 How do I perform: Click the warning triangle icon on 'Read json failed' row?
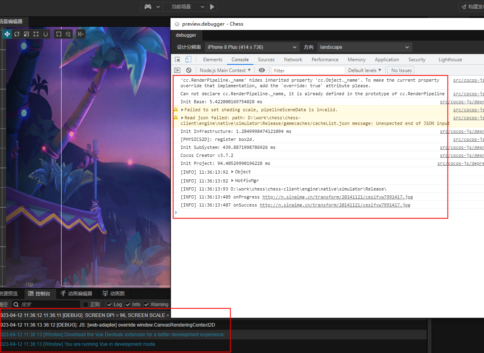click(176, 118)
